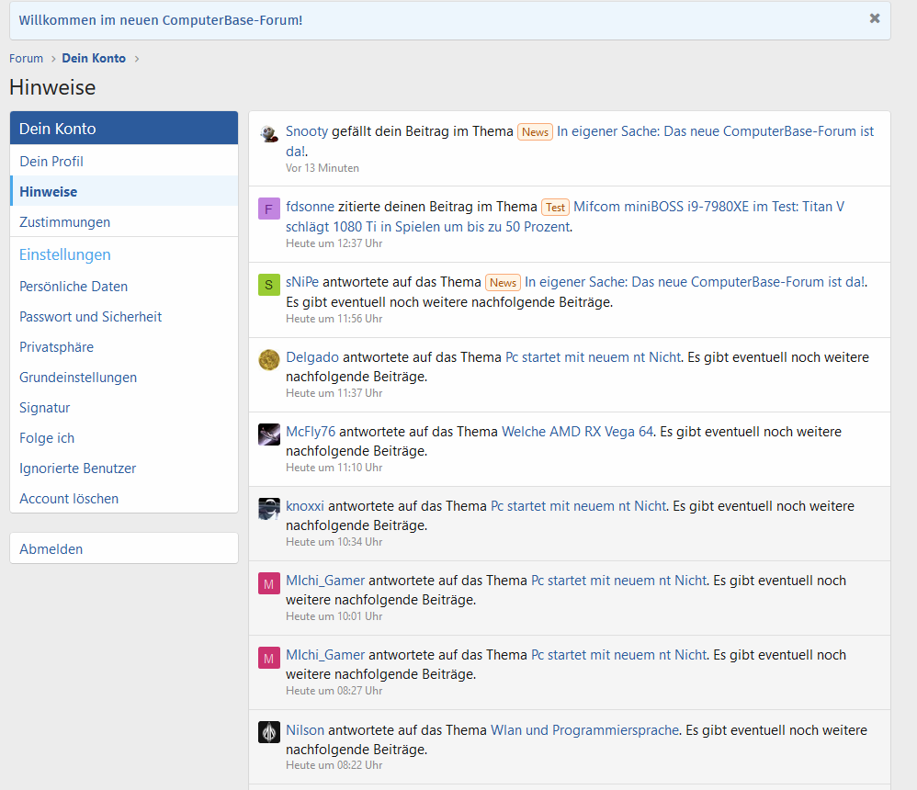The image size is (917, 790).
Task: Click sNiPe's green S avatar
Action: click(x=269, y=285)
